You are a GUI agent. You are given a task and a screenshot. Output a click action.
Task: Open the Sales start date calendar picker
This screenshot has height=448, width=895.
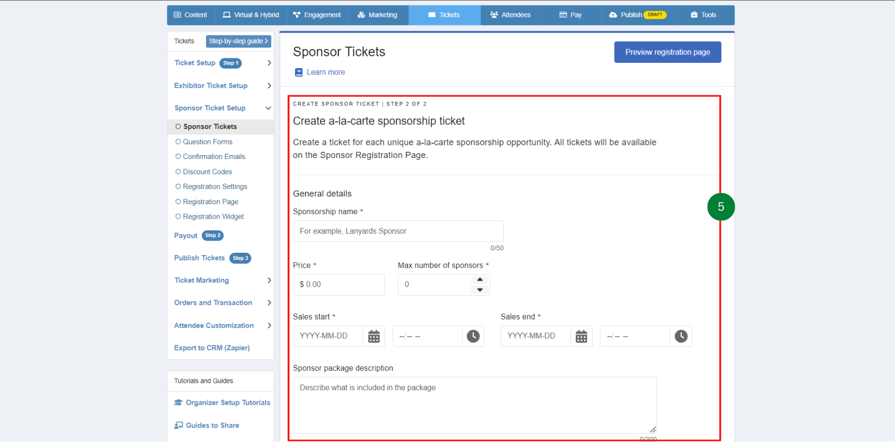click(374, 336)
